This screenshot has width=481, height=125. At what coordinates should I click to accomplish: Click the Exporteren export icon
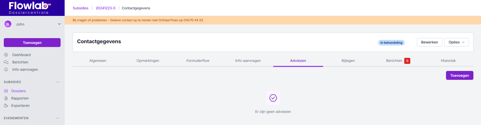(6, 106)
